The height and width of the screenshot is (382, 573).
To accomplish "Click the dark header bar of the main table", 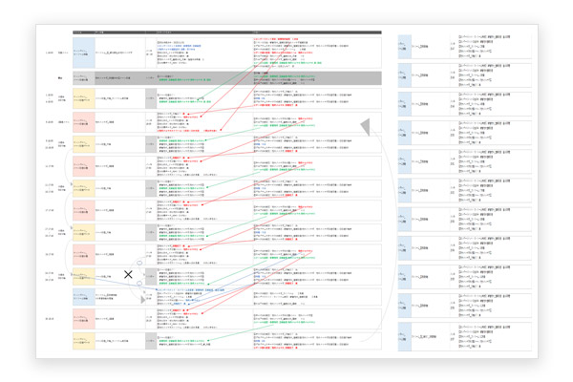I will [x=227, y=32].
